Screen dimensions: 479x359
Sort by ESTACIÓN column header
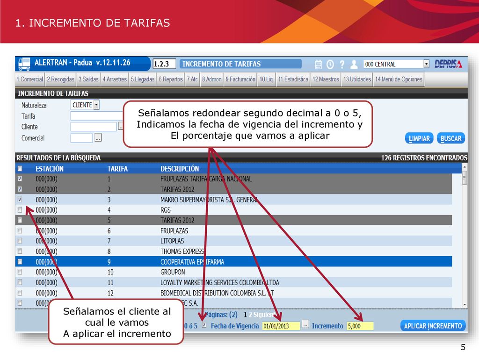tap(50, 168)
